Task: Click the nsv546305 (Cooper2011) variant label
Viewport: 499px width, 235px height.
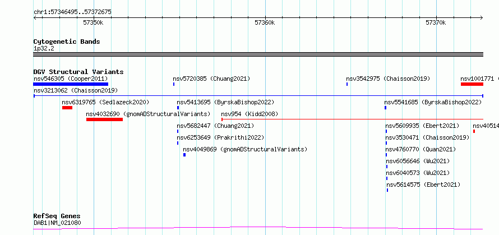Action: tap(71, 79)
